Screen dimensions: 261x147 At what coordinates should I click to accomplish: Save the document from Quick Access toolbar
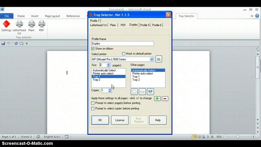(3, 44)
